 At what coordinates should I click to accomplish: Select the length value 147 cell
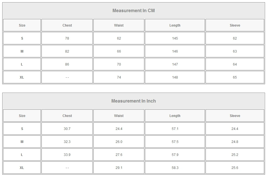[x=175, y=64]
